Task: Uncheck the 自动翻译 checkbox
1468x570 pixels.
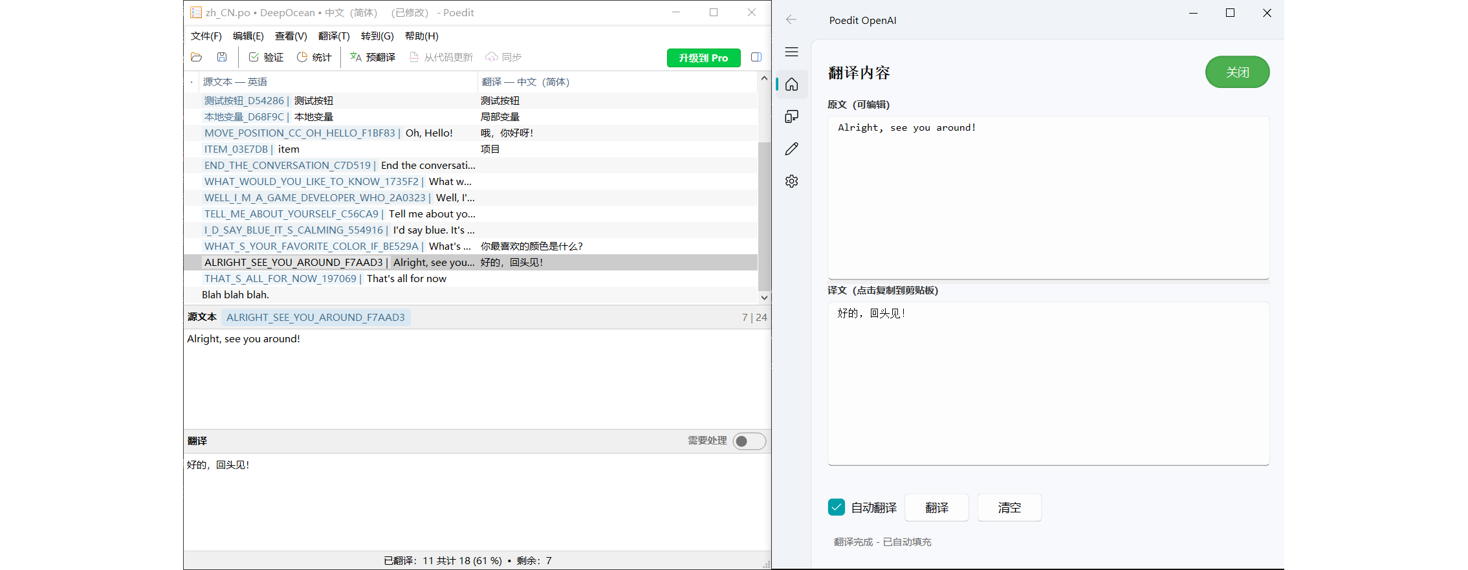Action: 836,507
